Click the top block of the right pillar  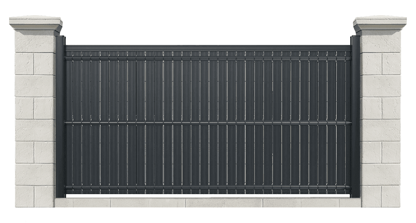click(380, 43)
